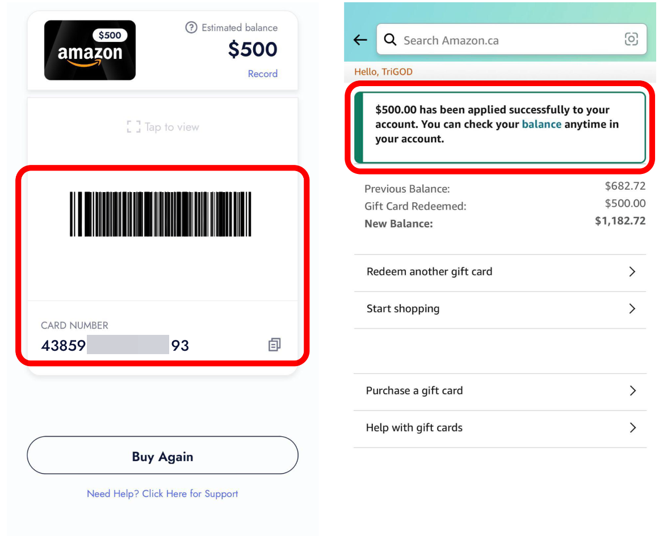The height and width of the screenshot is (536, 663).
Task: Click the search magnifier icon
Action: (x=390, y=40)
